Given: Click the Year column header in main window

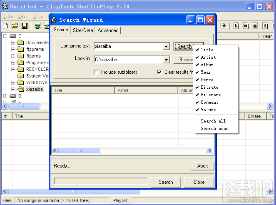Looking at the screenshot, I should point(266,36).
